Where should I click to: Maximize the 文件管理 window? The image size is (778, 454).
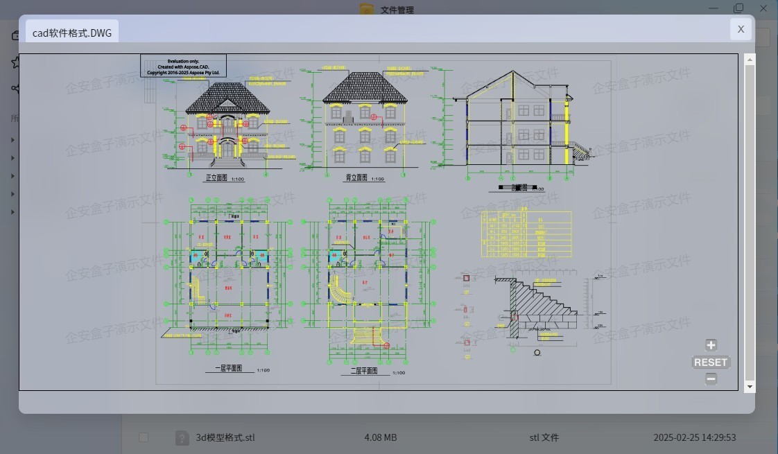pyautogui.click(x=738, y=8)
